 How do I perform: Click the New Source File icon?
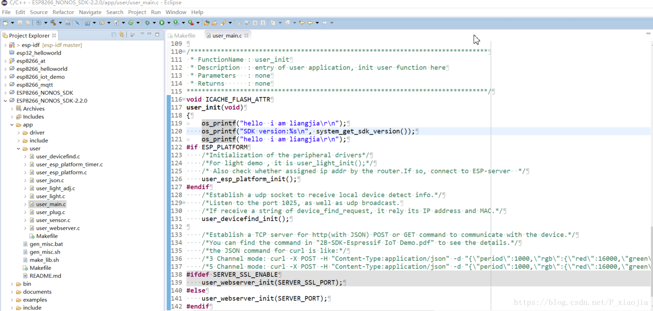(116, 22)
